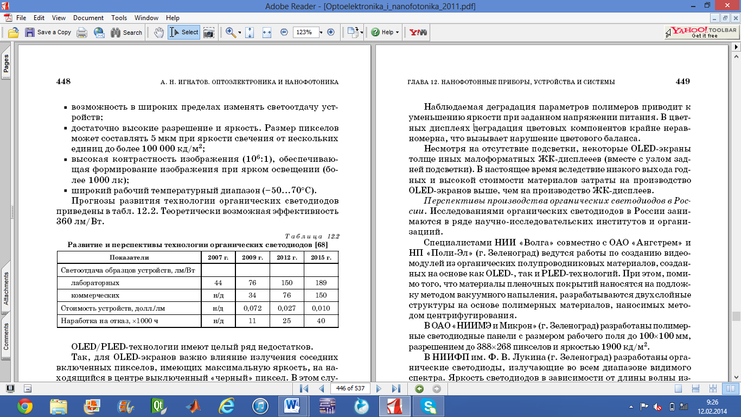Click table cell "0,072" in table 12.2

click(x=253, y=308)
